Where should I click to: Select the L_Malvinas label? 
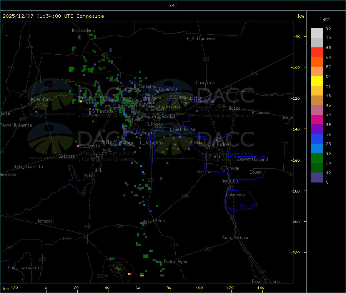151,143
